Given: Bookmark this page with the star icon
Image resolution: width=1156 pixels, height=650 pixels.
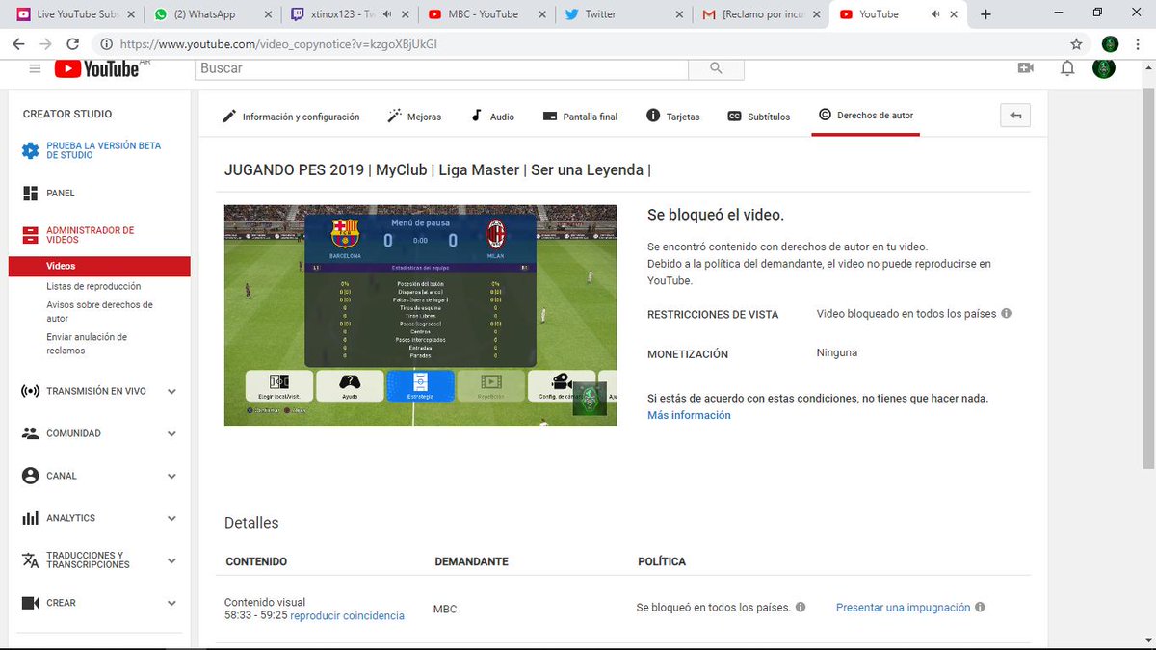Looking at the screenshot, I should point(1076,44).
